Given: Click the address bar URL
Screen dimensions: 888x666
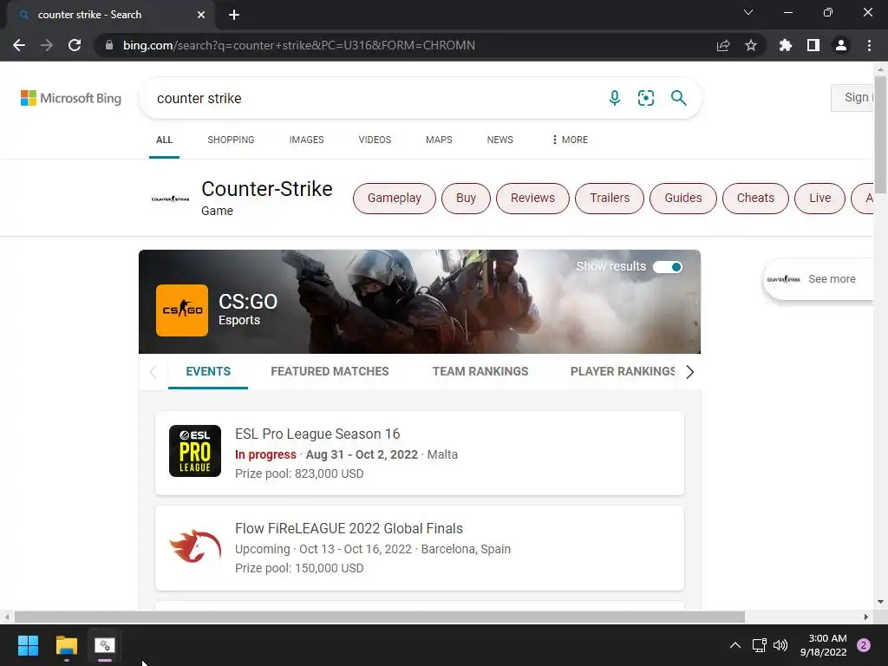Looking at the screenshot, I should [x=299, y=45].
